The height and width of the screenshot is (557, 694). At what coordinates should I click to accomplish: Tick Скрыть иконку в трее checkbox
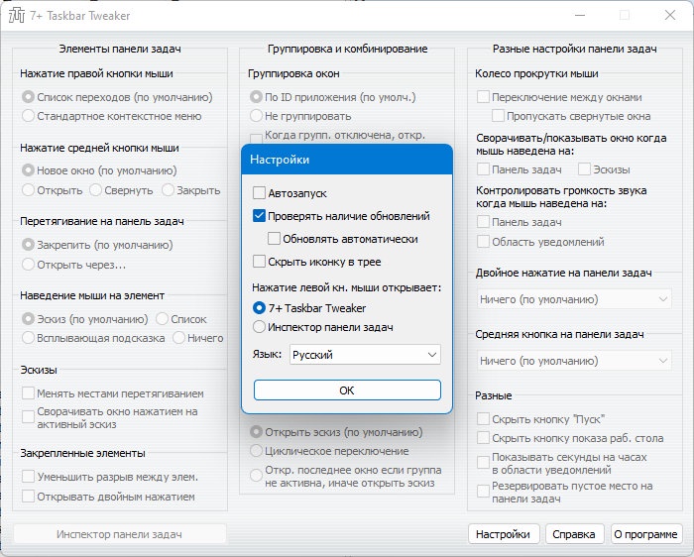[x=259, y=262]
